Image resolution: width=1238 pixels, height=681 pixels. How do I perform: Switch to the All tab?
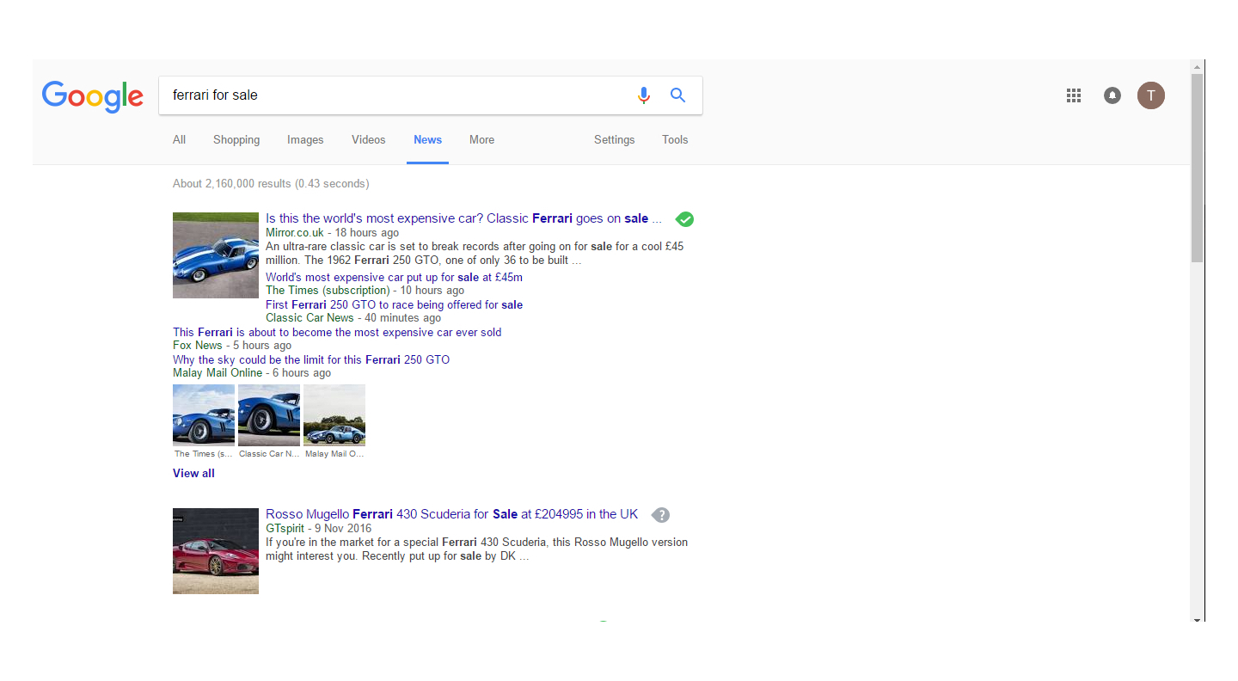(179, 140)
